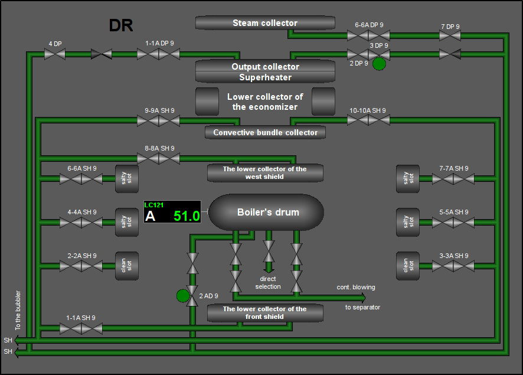The image size is (523, 375).
Task: Click the 6-6A DP 9 double valve
Action: 368,35
